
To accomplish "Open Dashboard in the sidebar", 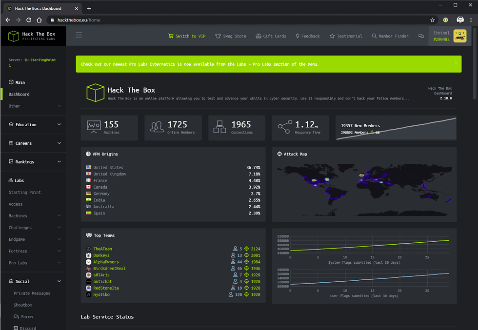I will (x=19, y=94).
